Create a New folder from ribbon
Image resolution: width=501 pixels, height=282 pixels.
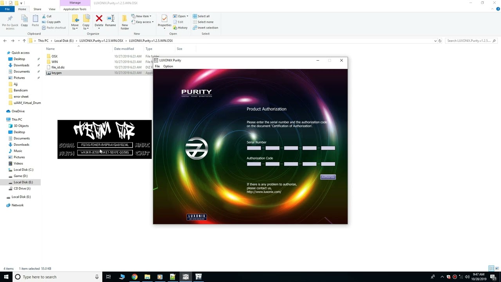pyautogui.click(x=124, y=22)
